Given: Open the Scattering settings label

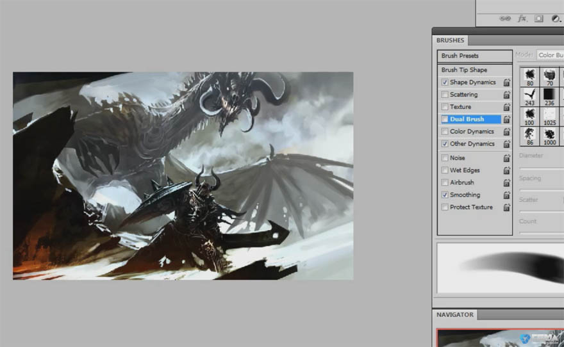Looking at the screenshot, I should coord(463,95).
